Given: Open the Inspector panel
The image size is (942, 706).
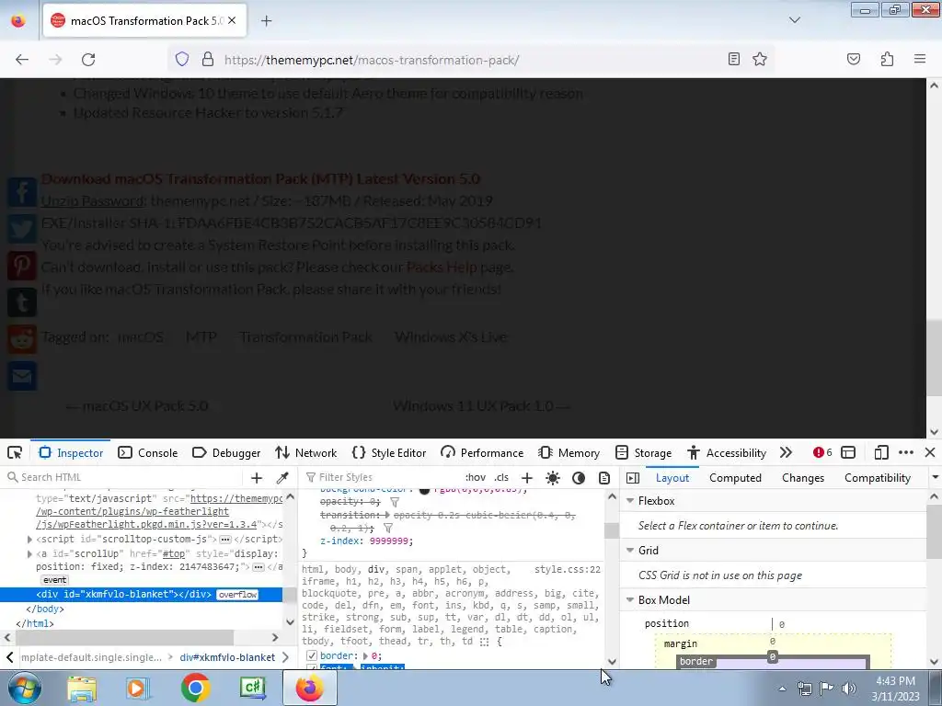Looking at the screenshot, I should (71, 452).
